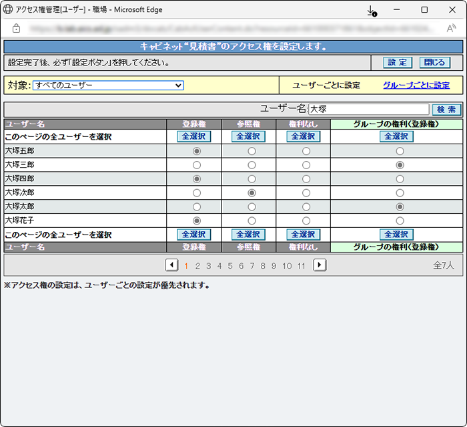Minimize the Edge window
467x427 pixels.
(x=397, y=9)
